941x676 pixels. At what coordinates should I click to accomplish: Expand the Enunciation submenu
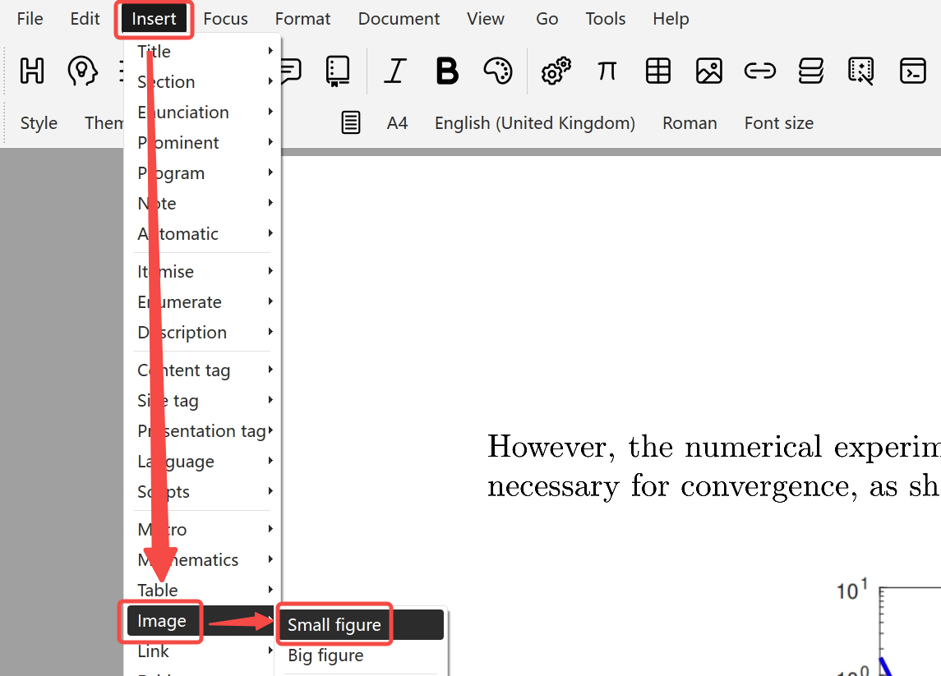coord(203,113)
